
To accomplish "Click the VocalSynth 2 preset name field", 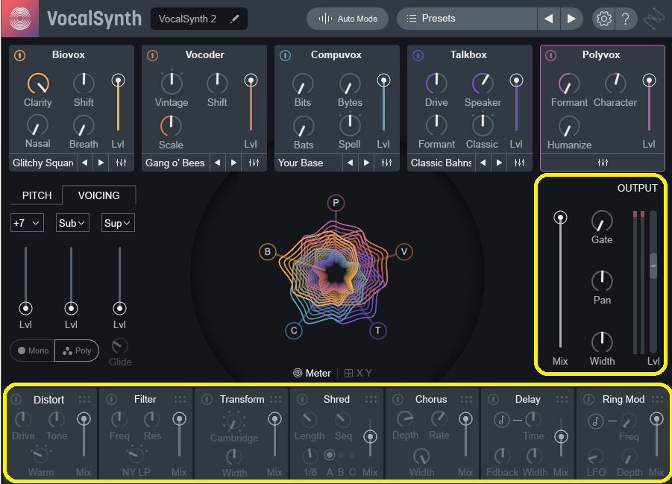I will coord(199,19).
